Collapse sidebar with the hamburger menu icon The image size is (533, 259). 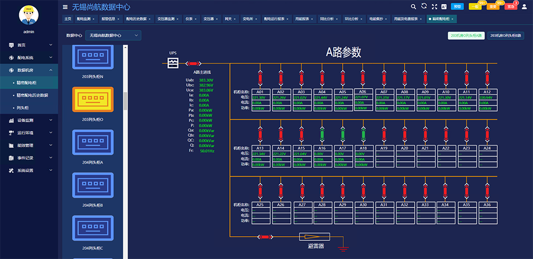click(x=65, y=7)
